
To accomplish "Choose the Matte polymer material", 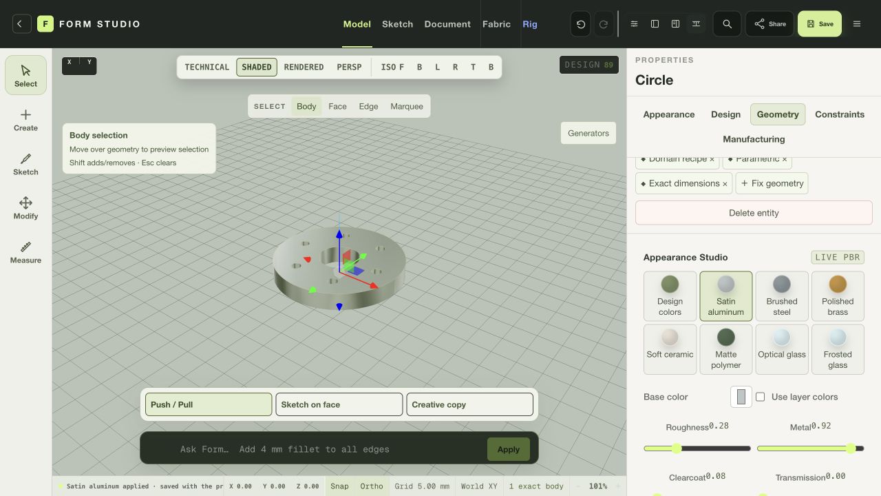I will tap(726, 349).
